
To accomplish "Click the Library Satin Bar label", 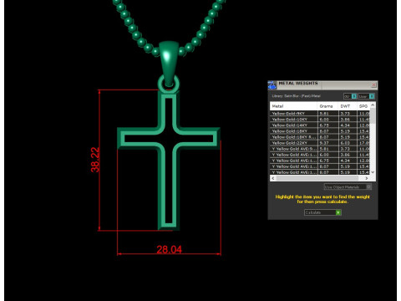I will point(297,96).
